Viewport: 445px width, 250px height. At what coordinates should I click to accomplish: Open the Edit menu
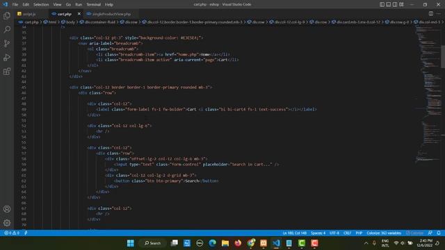[26, 5]
